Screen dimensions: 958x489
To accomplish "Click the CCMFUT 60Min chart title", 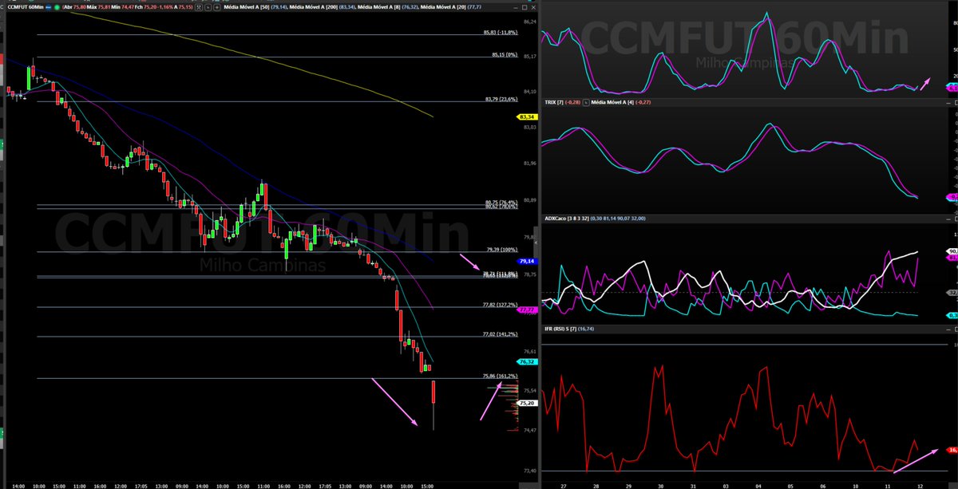I will coord(26,6).
